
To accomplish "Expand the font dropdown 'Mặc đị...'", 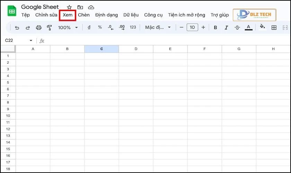I will tap(158, 27).
